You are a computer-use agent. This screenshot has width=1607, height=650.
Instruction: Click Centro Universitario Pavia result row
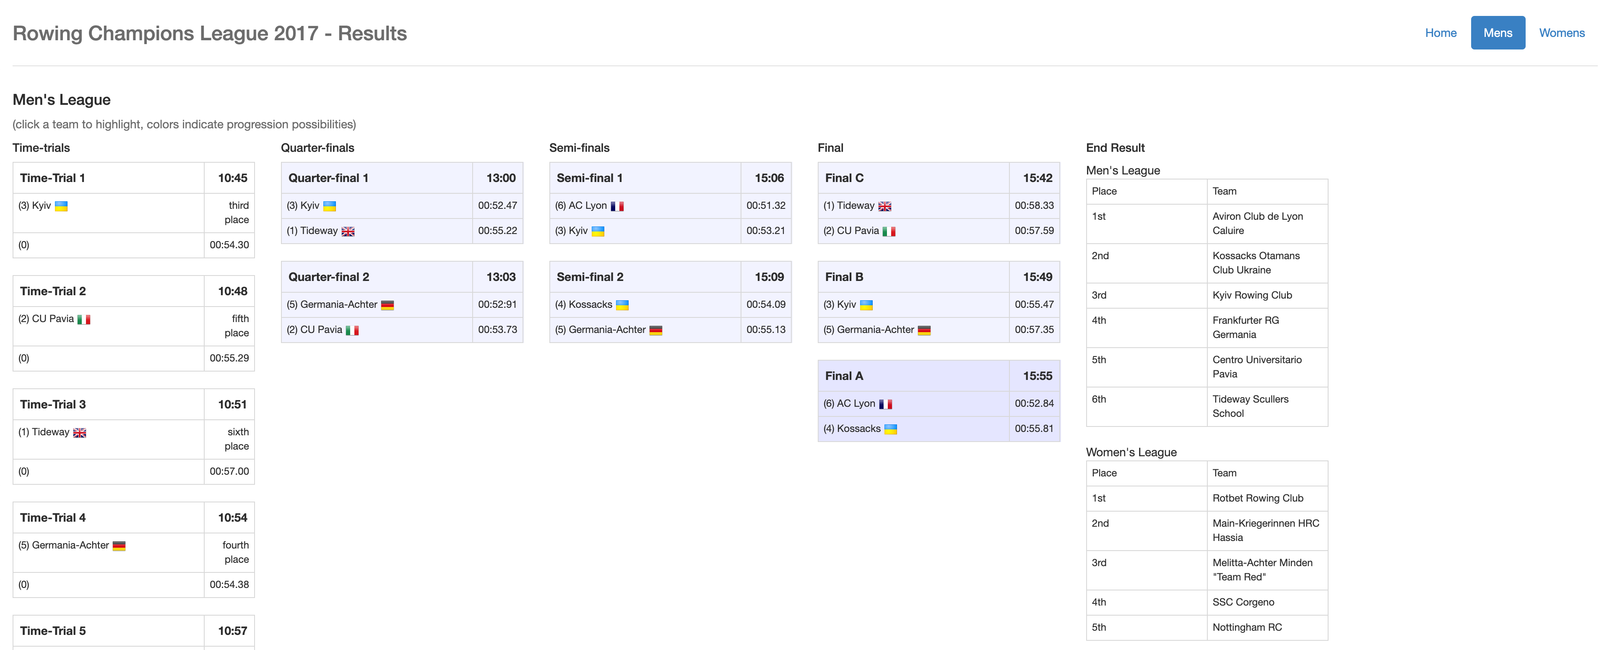[x=1207, y=367]
